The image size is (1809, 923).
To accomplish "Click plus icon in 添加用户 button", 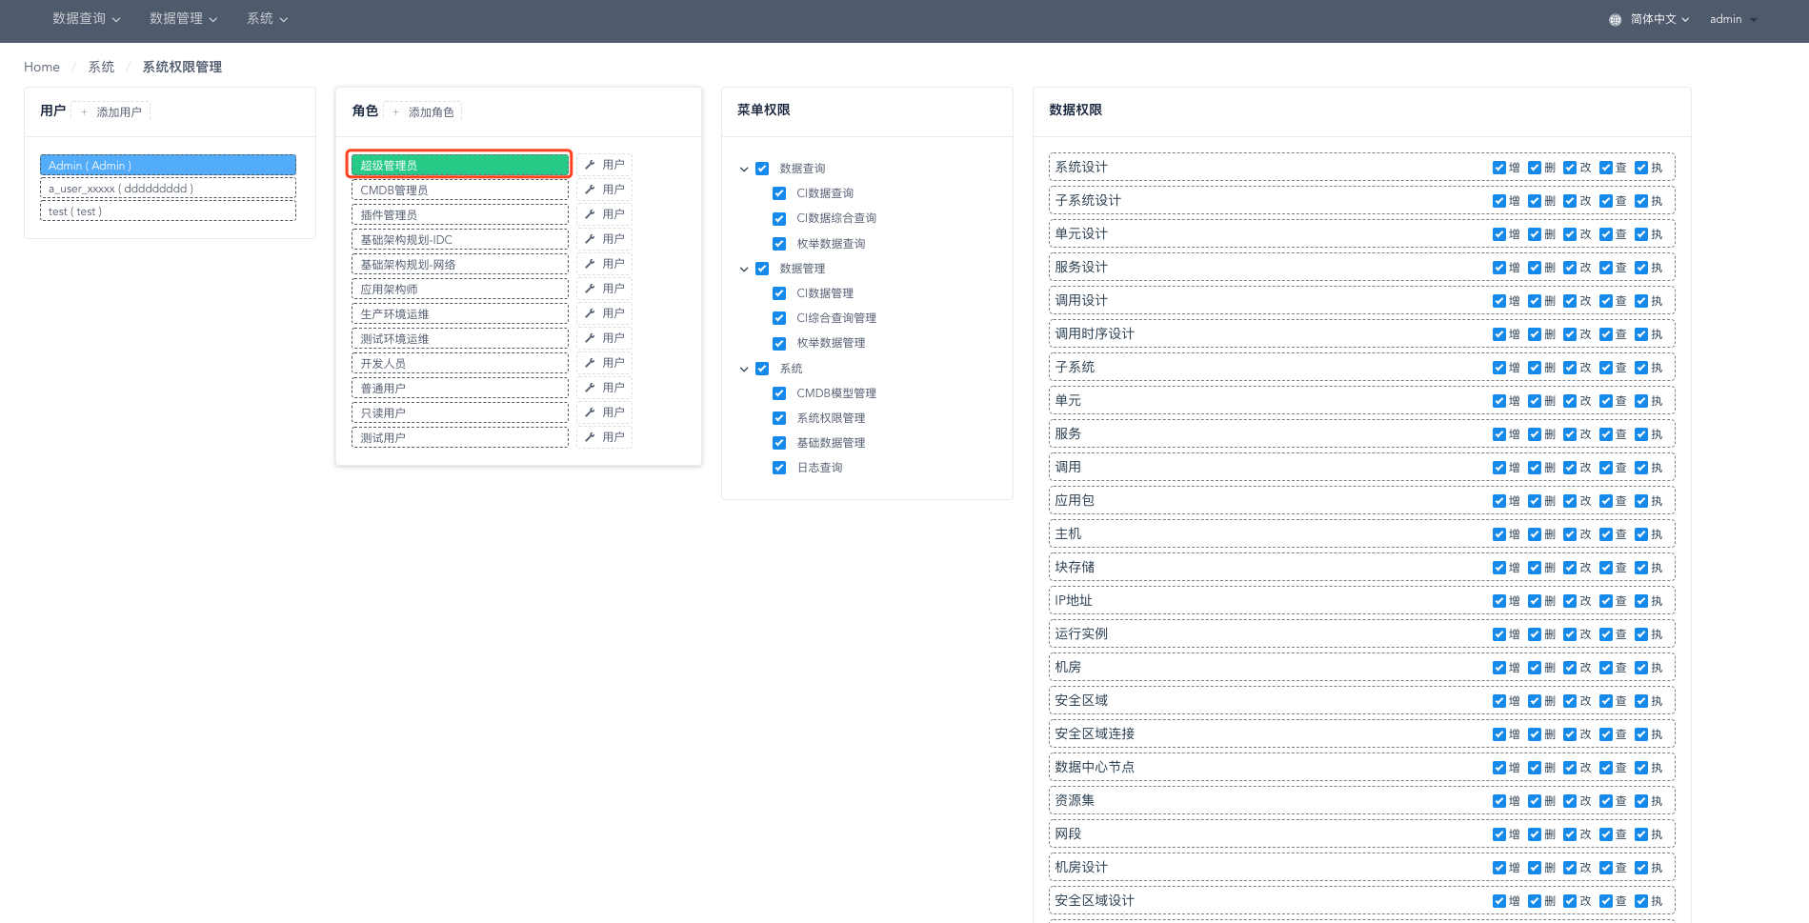I will click(x=84, y=112).
